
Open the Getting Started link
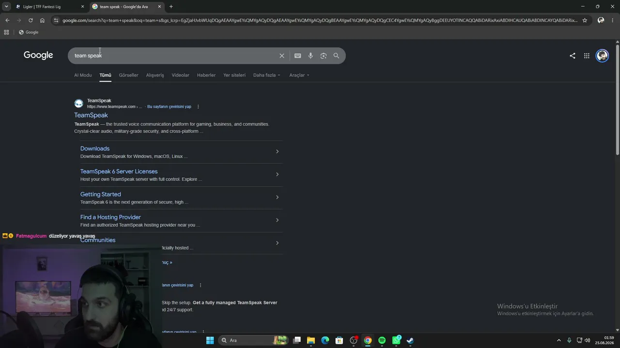[x=101, y=194]
